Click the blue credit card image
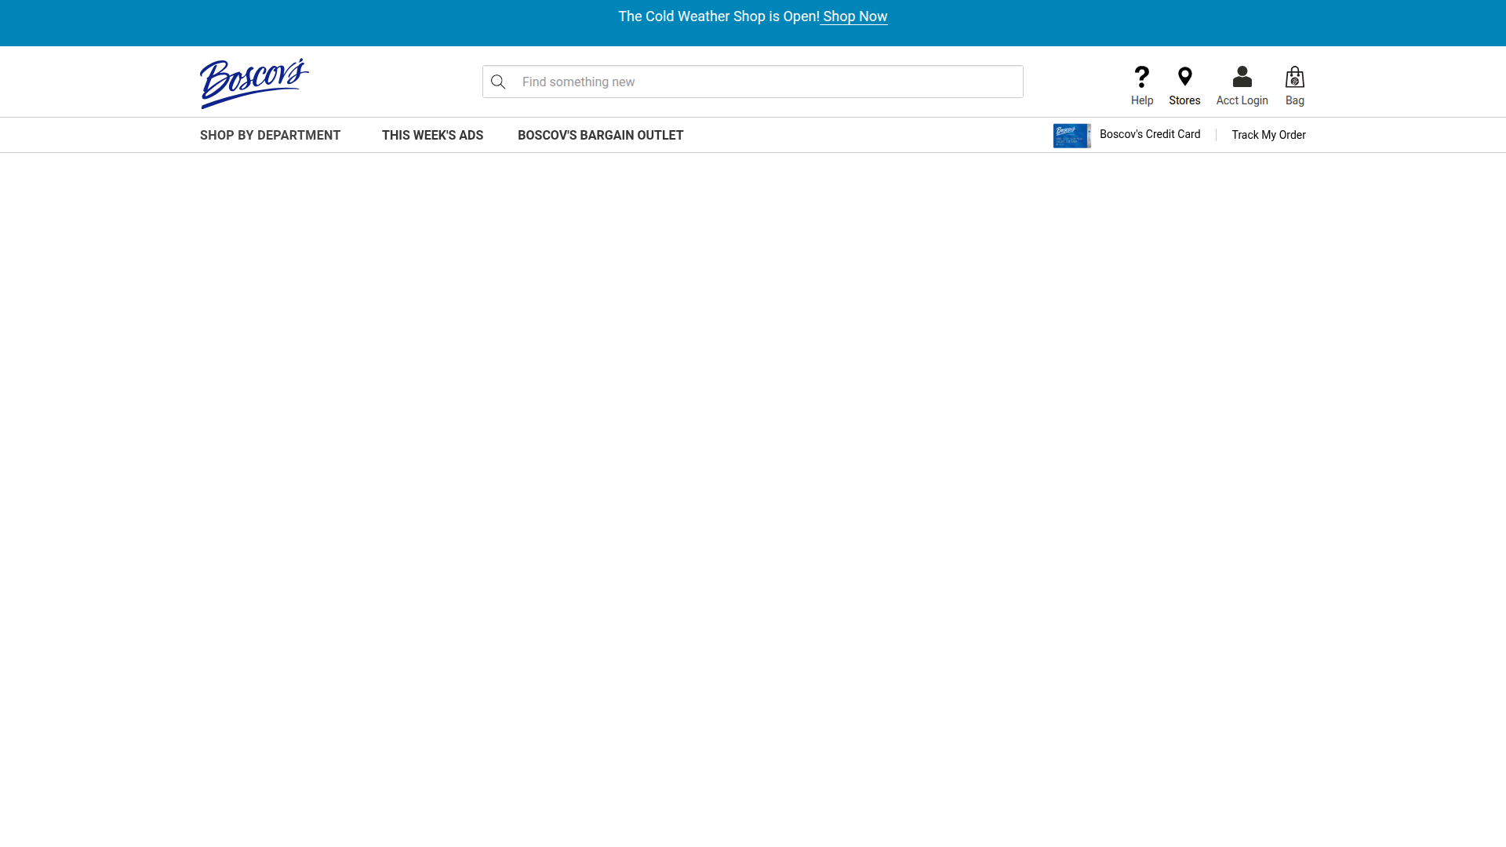 1071,136
